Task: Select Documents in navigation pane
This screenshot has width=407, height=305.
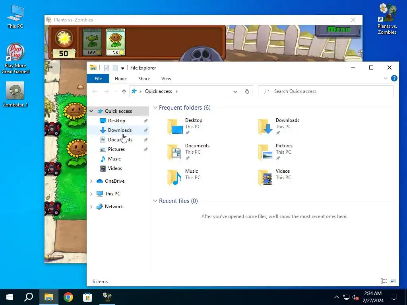Action: pyautogui.click(x=120, y=140)
